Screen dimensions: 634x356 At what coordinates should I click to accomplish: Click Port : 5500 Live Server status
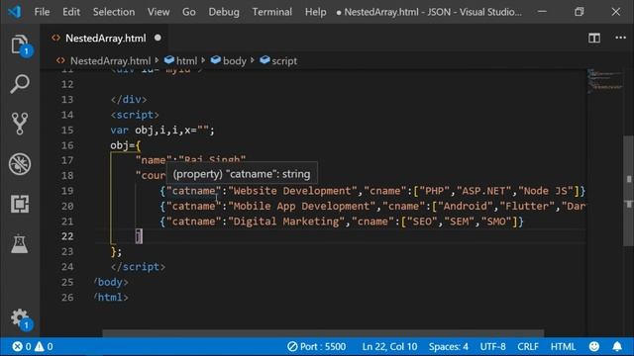[x=317, y=346]
